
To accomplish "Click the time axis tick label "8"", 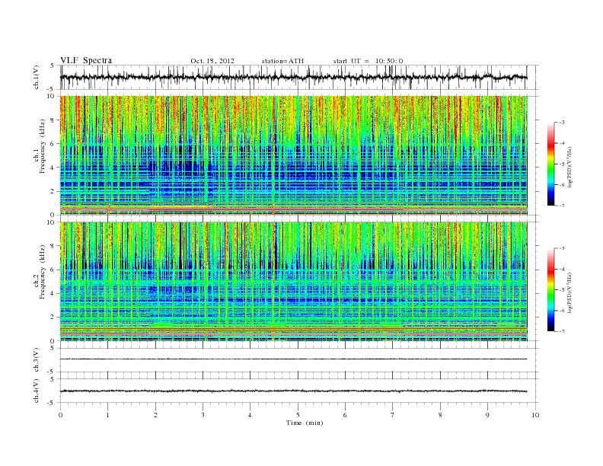I will 440,415.
